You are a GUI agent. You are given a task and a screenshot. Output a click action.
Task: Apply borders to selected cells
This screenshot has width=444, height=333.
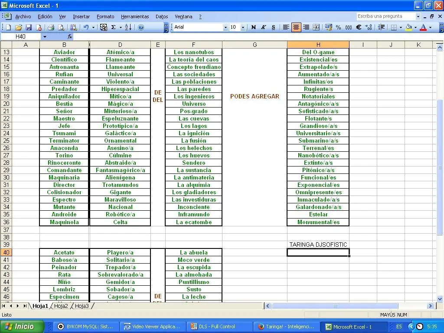[394, 27]
